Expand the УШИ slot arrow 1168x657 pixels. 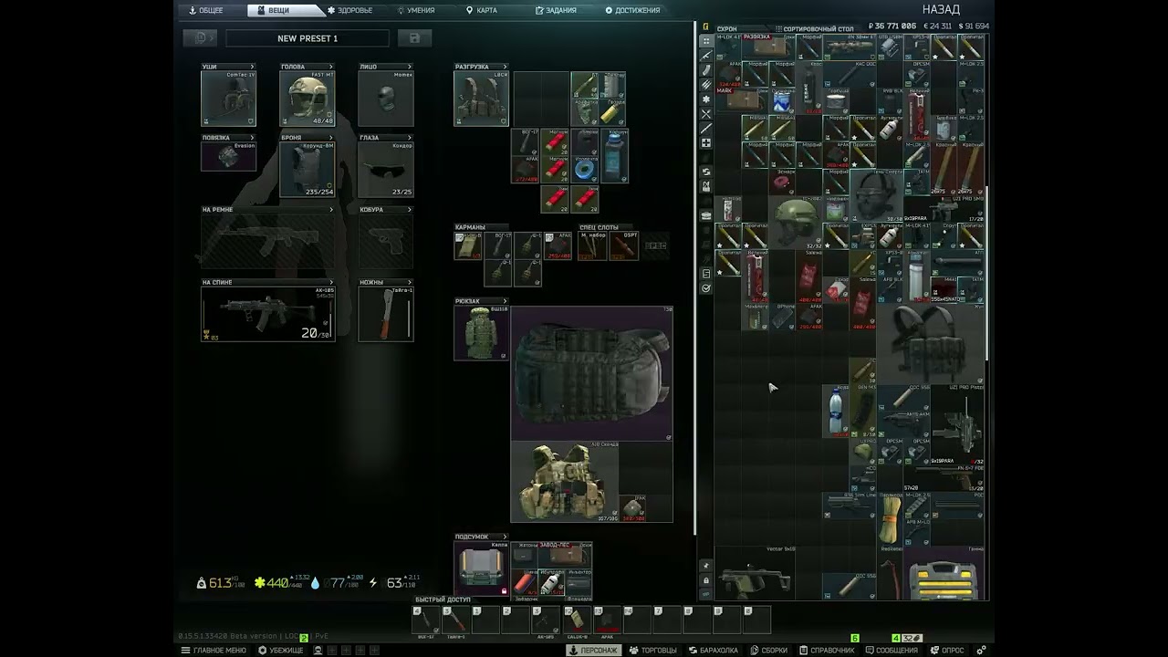click(253, 67)
